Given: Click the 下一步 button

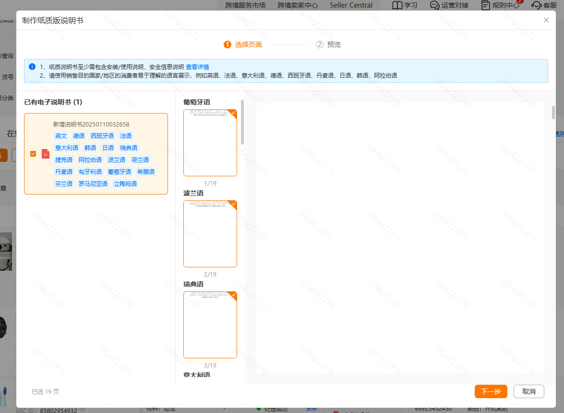Looking at the screenshot, I should [x=491, y=391].
